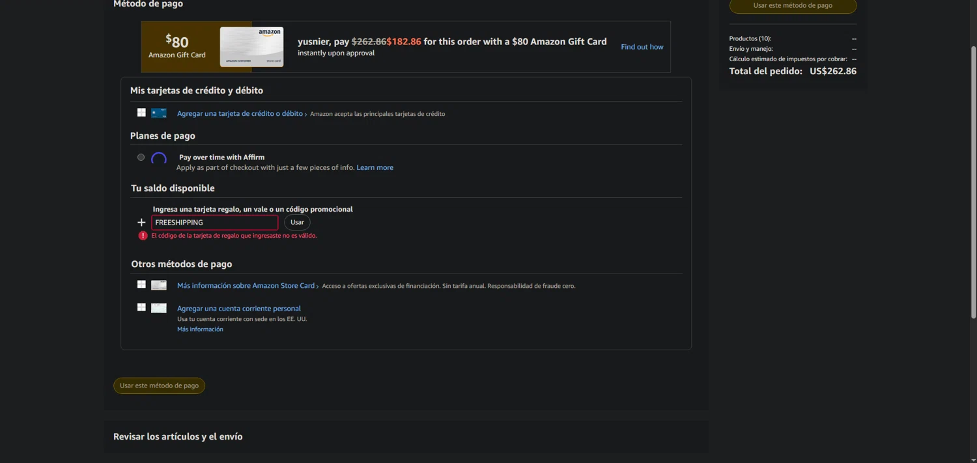Open Find out how link

coord(642,47)
